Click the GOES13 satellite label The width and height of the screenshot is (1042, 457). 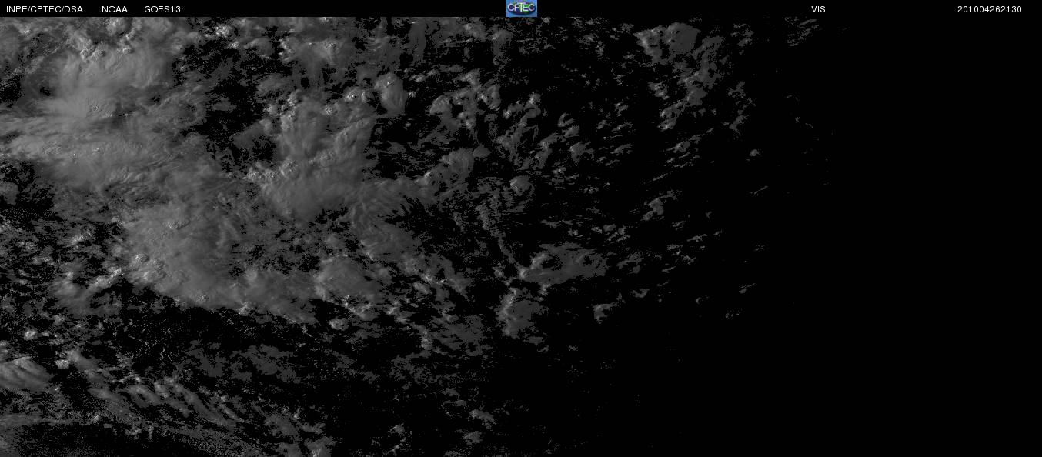click(162, 9)
